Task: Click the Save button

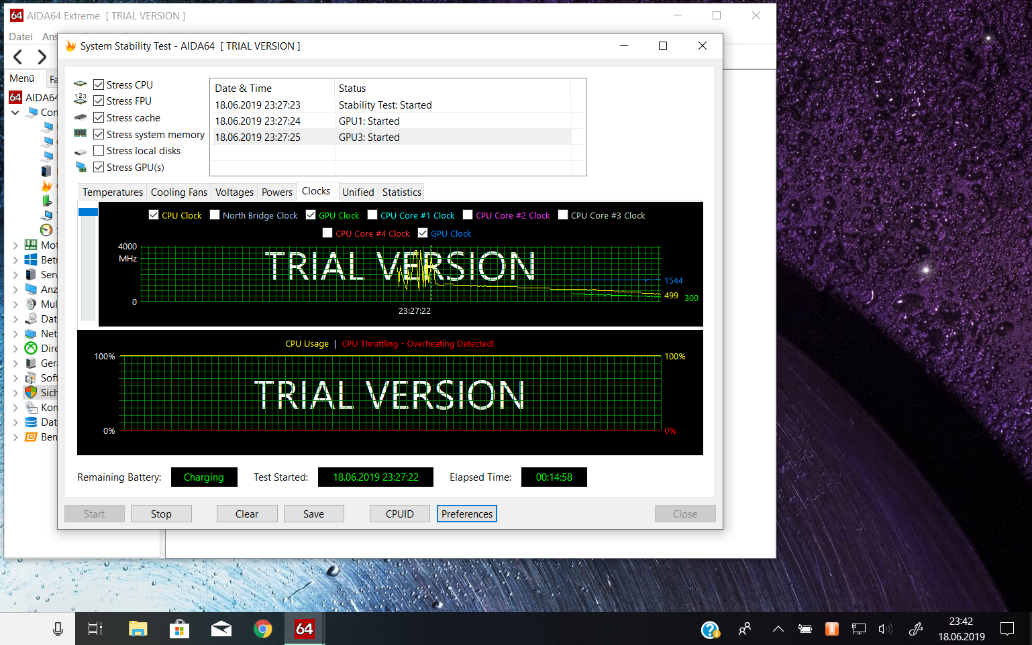Action: click(x=313, y=514)
